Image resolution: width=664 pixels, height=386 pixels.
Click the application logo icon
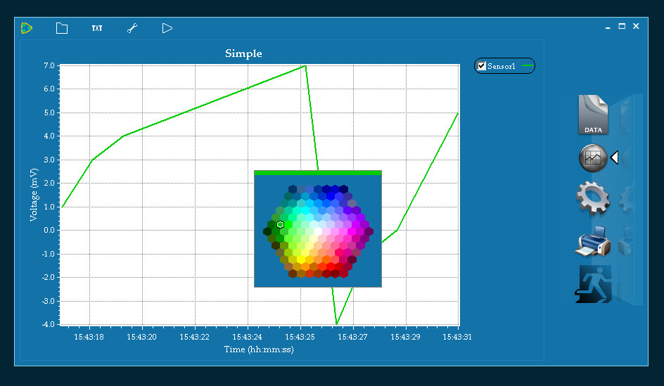tap(27, 28)
